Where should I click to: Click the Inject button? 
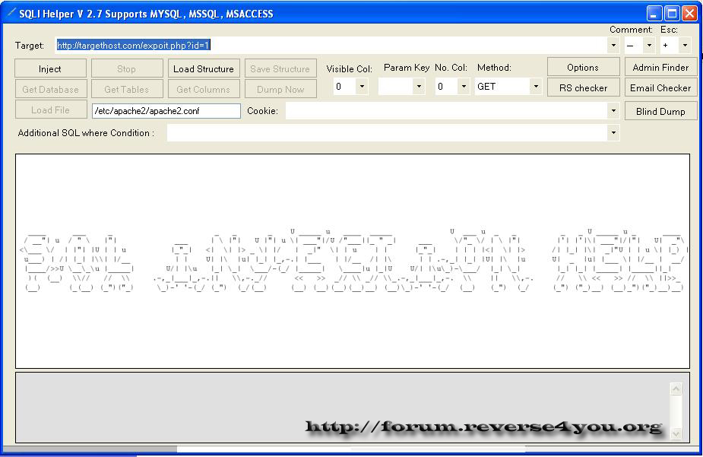50,68
